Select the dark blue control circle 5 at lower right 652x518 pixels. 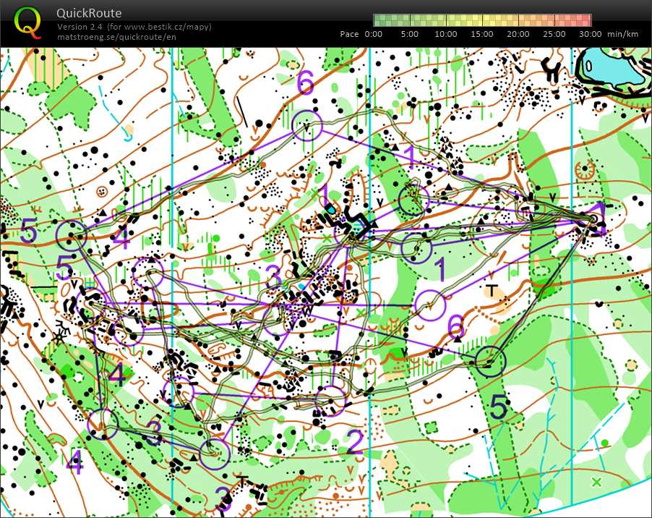[490, 360]
